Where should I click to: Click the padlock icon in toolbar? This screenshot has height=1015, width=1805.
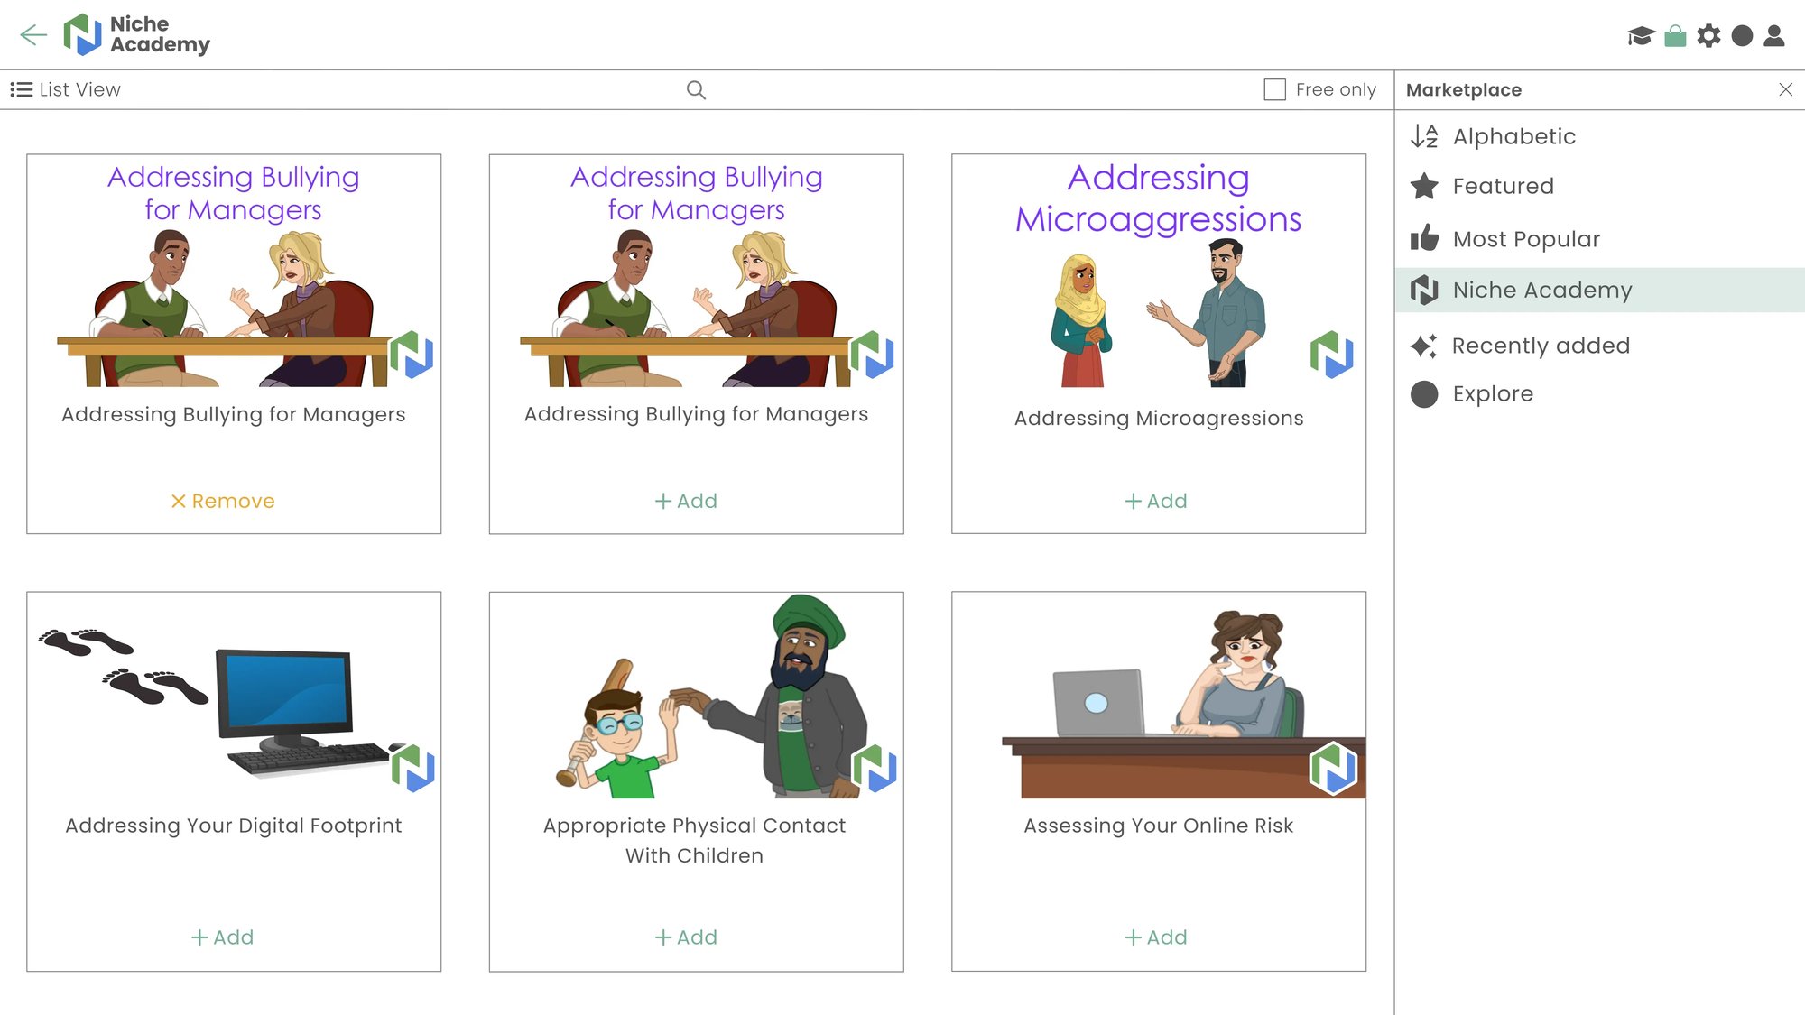click(x=1676, y=34)
